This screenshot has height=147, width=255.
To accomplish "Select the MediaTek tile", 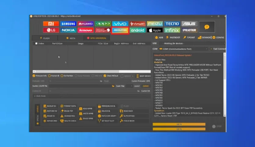I will point(120,30).
